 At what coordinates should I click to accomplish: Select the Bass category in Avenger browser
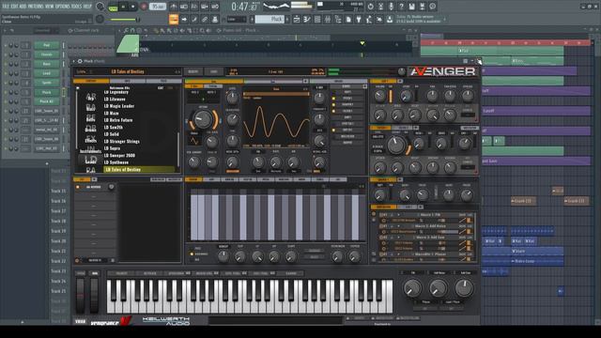[91, 107]
